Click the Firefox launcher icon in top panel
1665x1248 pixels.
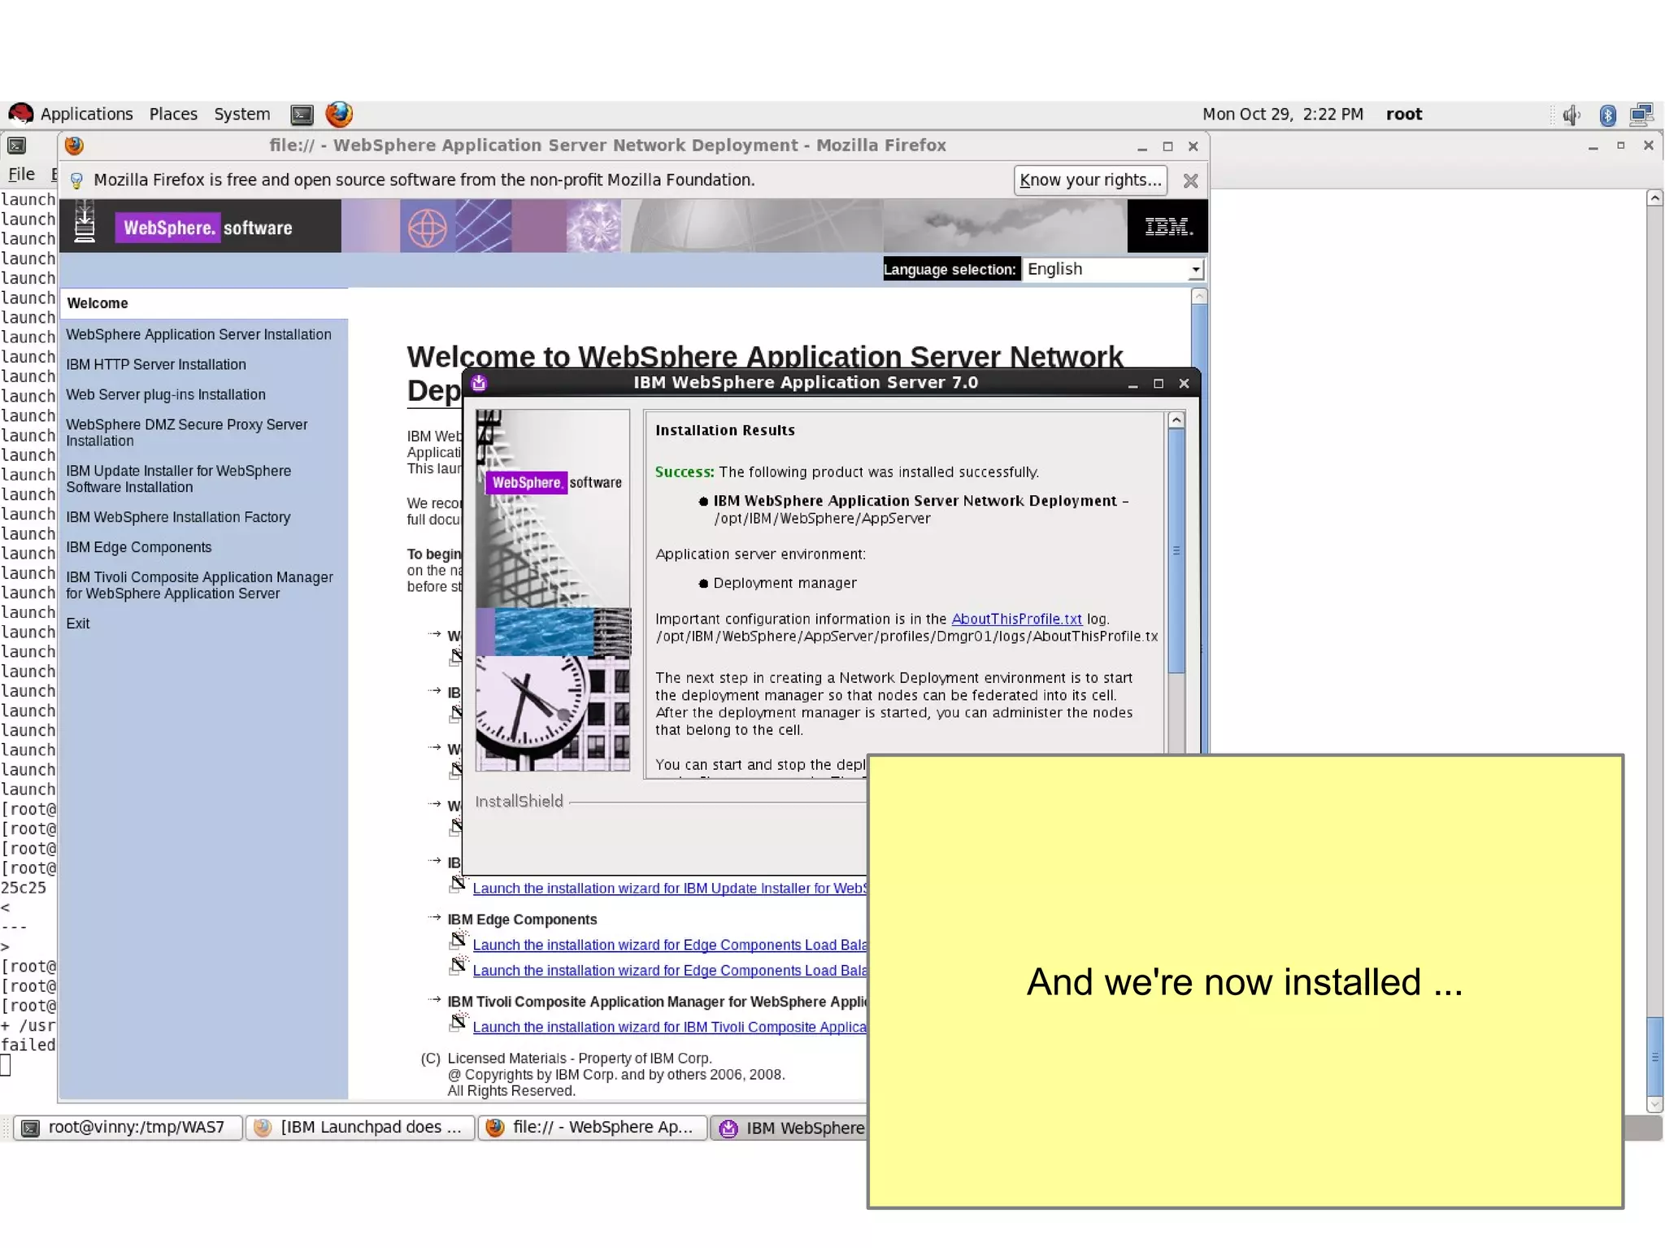339,114
